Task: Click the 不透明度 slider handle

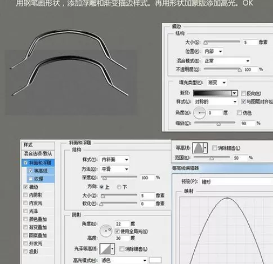Action: 240,70
